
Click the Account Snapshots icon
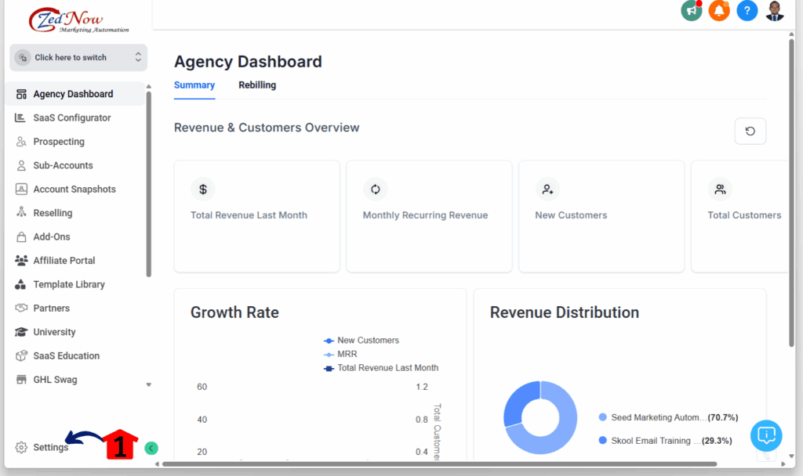(x=21, y=189)
